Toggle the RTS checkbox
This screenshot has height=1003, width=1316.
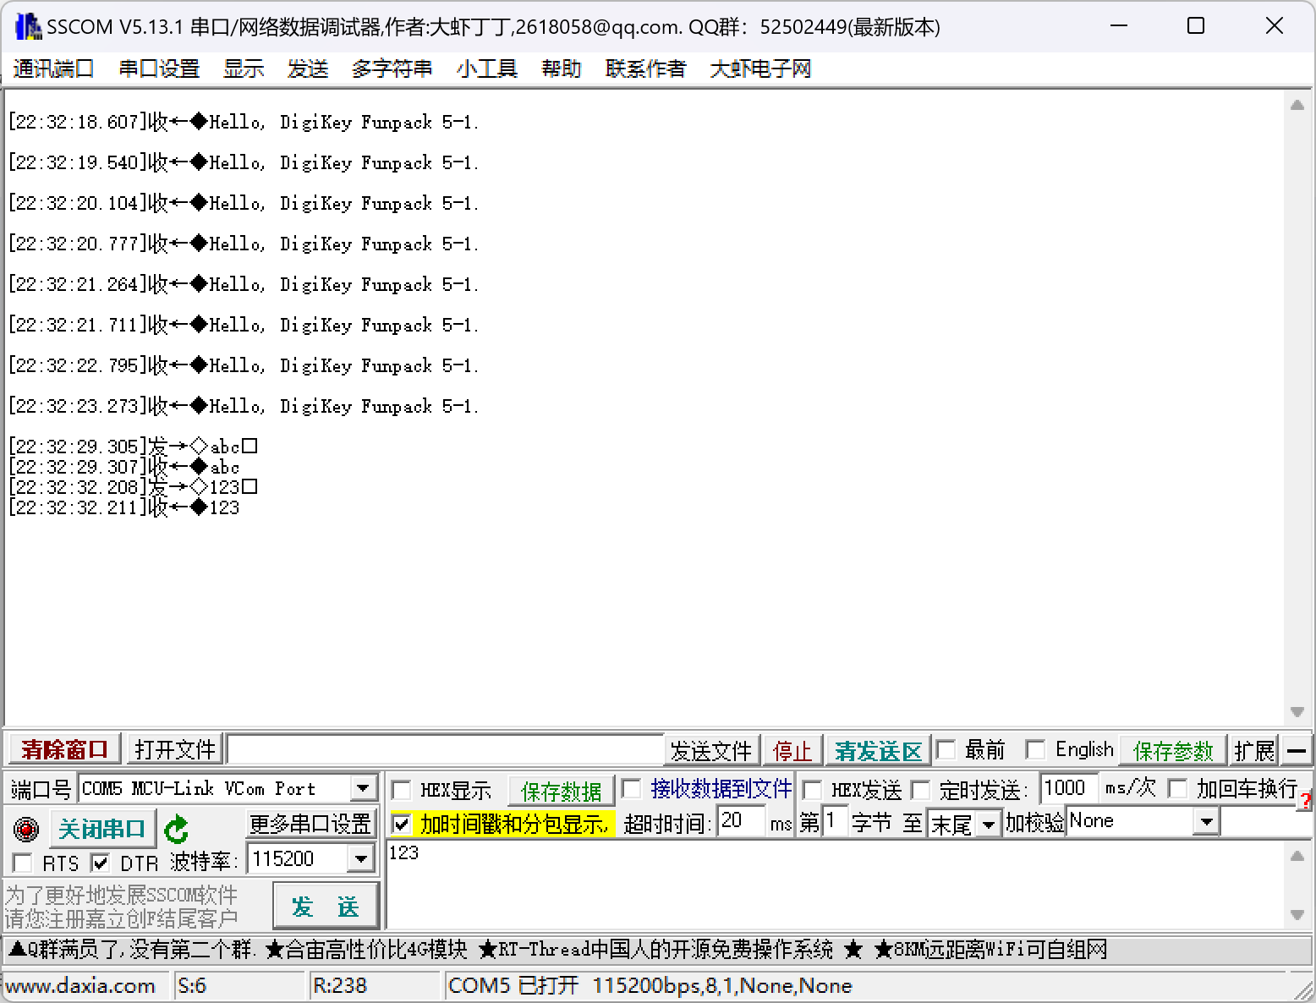click(x=23, y=863)
